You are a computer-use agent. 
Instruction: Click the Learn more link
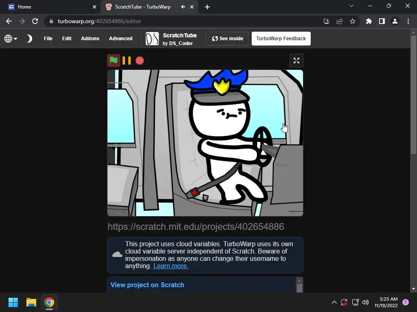tap(171, 266)
